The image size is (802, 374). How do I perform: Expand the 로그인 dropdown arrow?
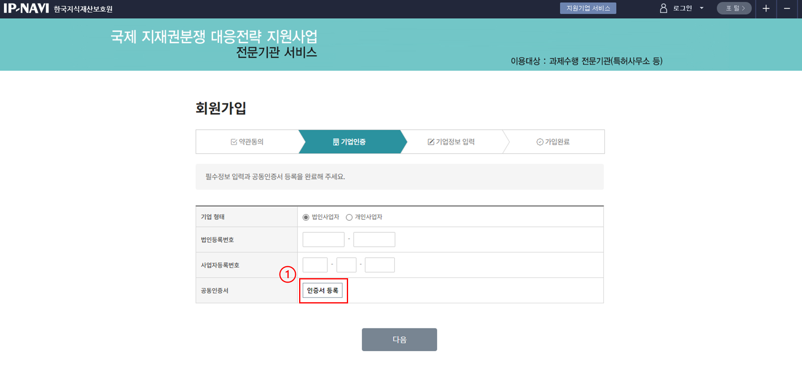coord(702,8)
